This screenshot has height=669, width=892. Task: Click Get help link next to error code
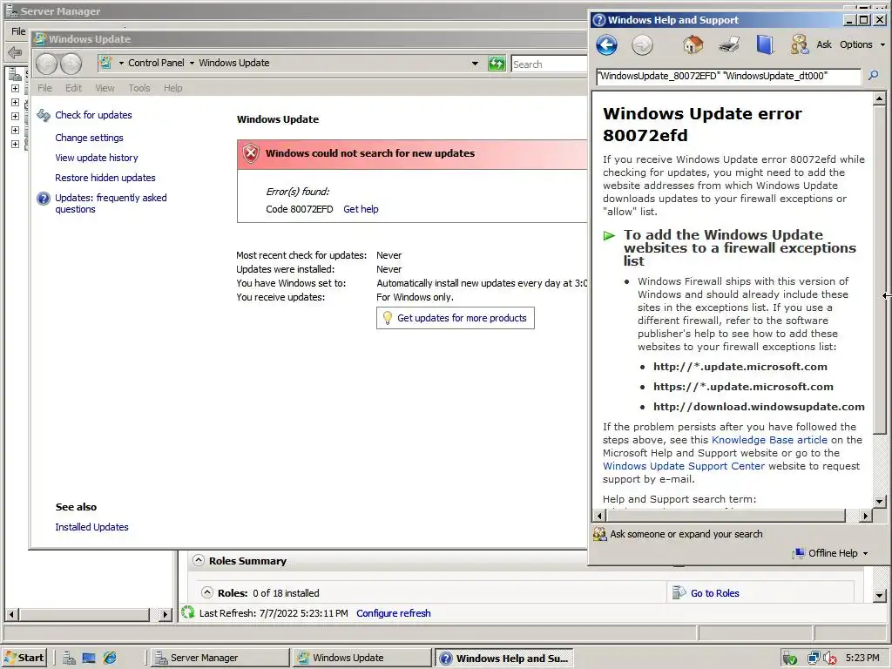[361, 209]
